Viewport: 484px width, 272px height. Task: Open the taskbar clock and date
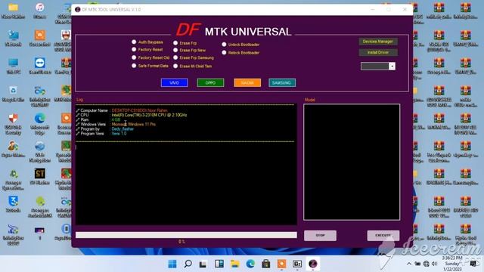452,264
